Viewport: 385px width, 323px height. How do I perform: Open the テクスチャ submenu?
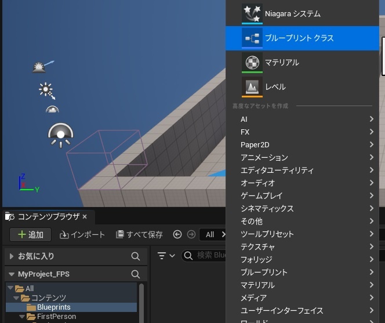pos(302,247)
